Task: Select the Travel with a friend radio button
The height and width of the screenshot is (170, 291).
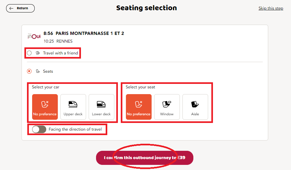Action: click(x=29, y=53)
